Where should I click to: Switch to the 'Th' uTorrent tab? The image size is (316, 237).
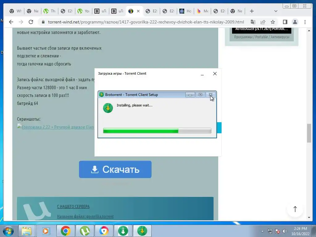click(x=50, y=11)
